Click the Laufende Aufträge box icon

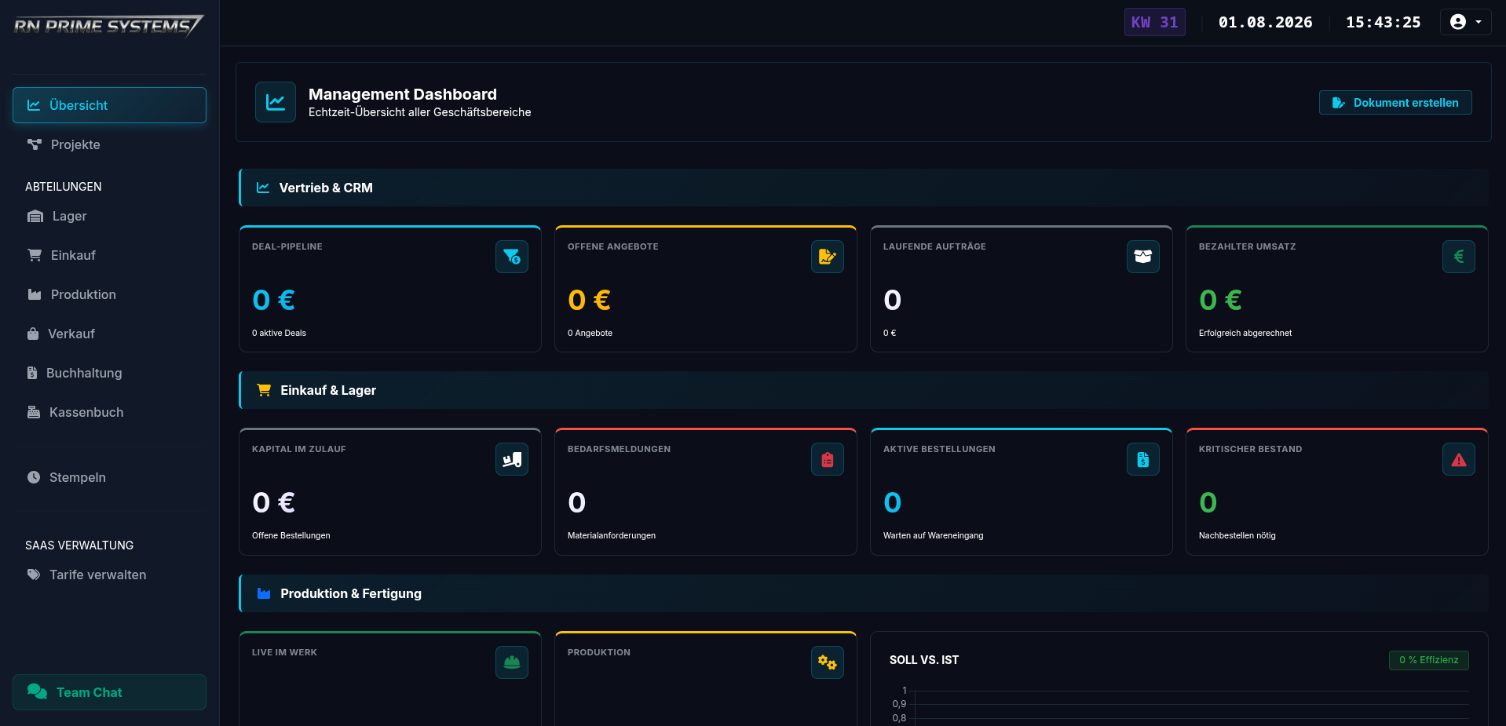(x=1143, y=257)
